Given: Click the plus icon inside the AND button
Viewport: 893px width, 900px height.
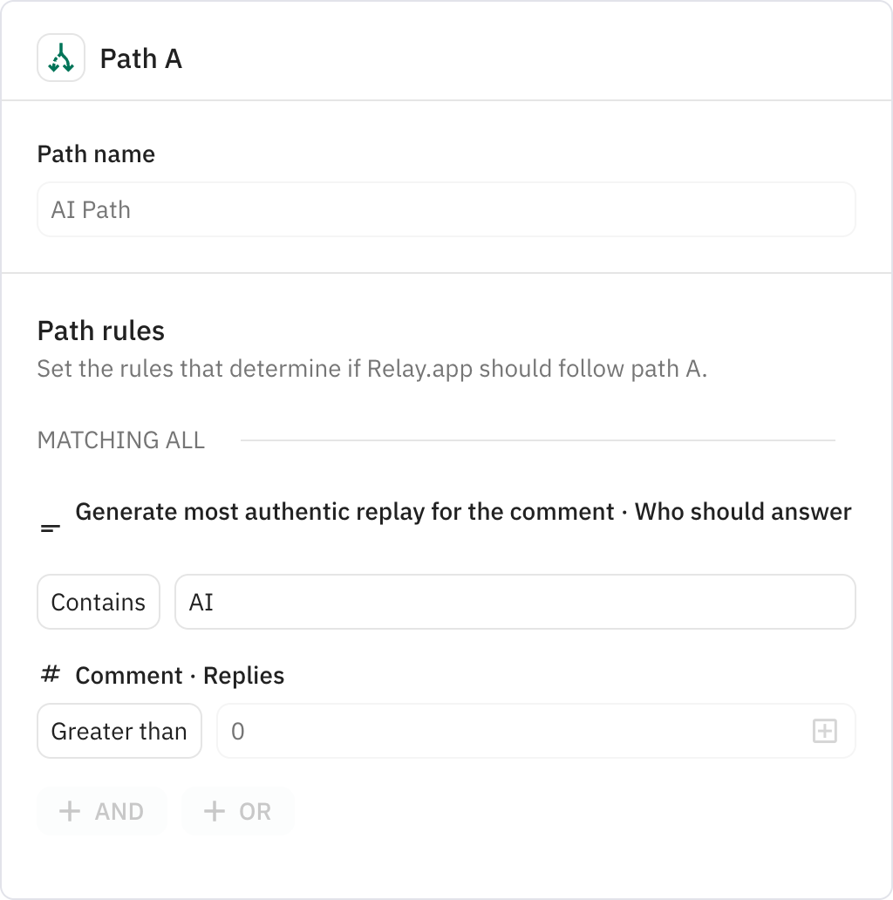Looking at the screenshot, I should click(68, 811).
